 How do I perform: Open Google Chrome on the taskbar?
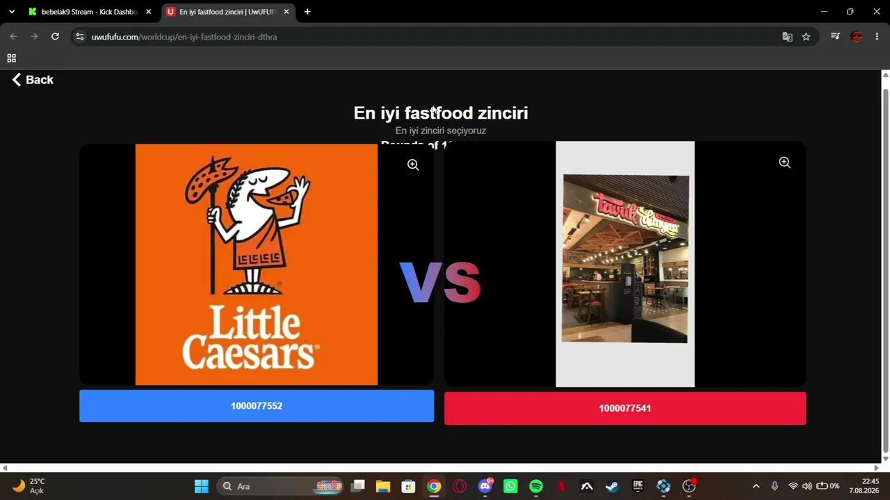point(434,486)
